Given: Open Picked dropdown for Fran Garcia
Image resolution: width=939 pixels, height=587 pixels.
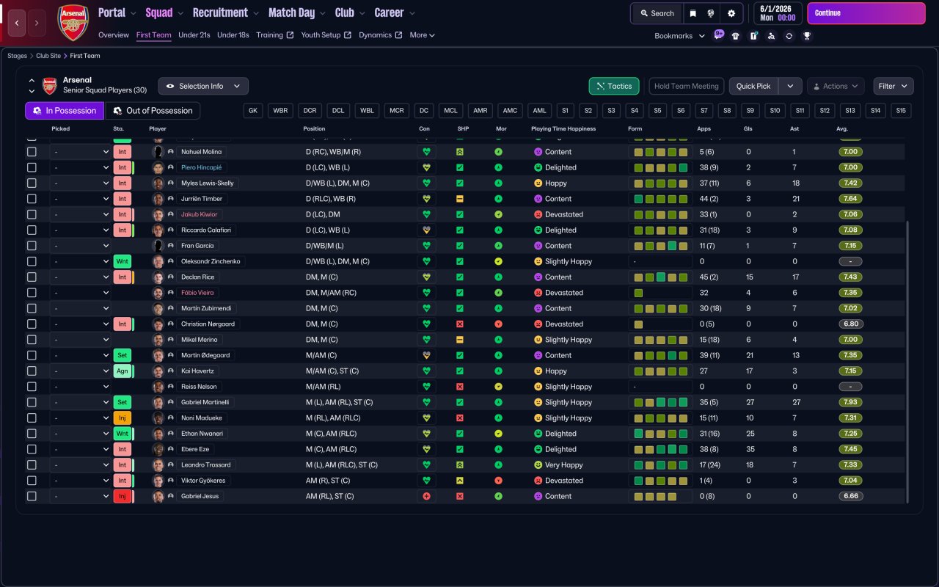Looking at the screenshot, I should coord(80,246).
